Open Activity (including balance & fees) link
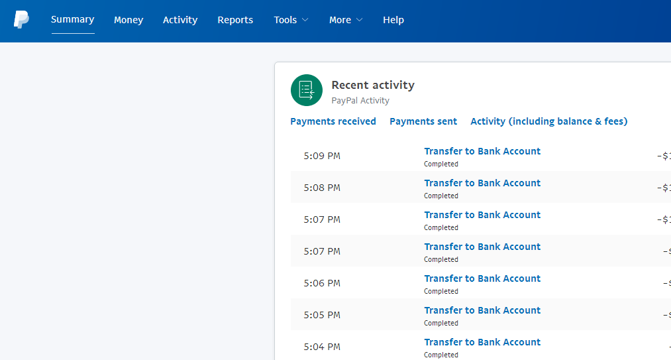The height and width of the screenshot is (360, 671). [548, 121]
